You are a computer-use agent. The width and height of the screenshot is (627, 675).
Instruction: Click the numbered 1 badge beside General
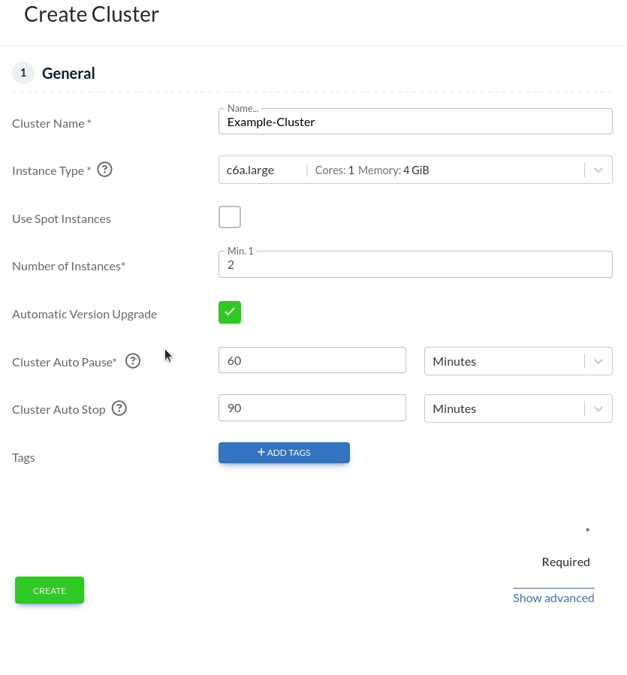(23, 73)
